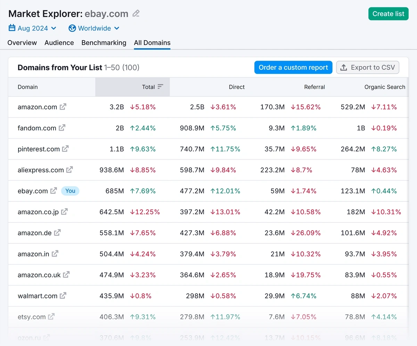Click the 685M total value for ebay.com
Image resolution: width=417 pixels, height=346 pixels.
tap(114, 191)
